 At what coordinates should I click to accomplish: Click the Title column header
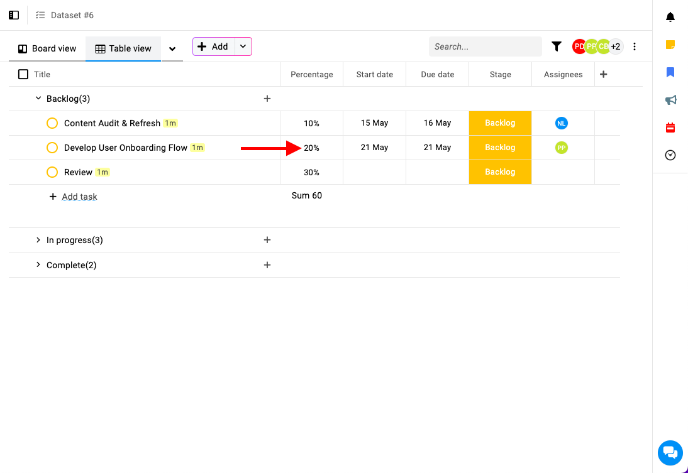point(42,75)
